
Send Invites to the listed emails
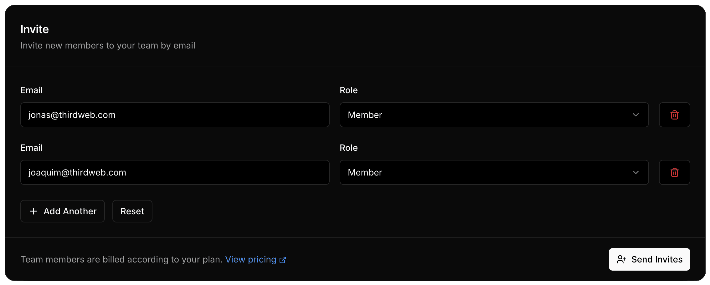(649, 259)
